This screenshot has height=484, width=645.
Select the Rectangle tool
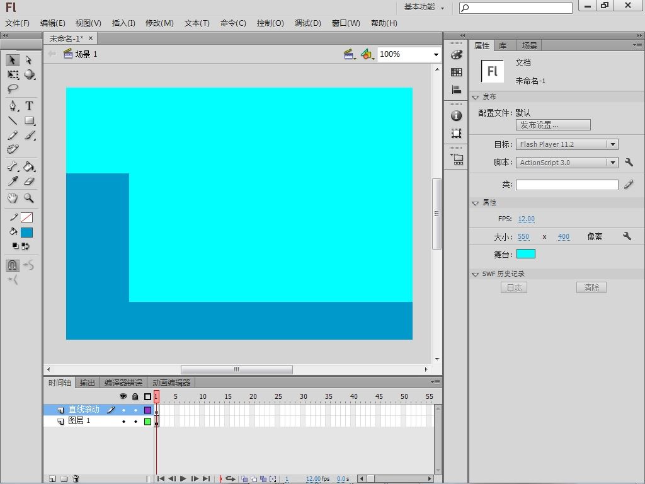[29, 120]
